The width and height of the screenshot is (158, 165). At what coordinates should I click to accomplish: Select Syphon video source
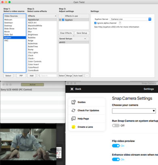coord(15,38)
